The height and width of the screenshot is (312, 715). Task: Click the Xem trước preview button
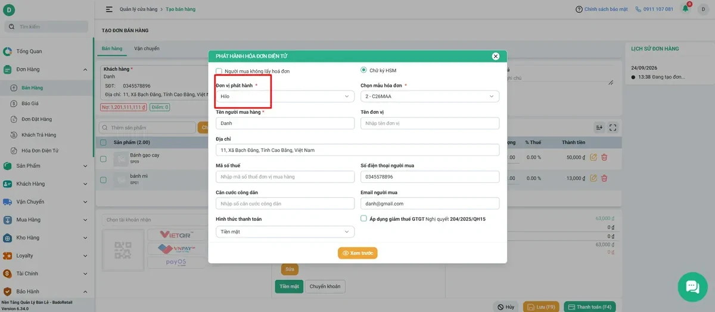[357, 253]
